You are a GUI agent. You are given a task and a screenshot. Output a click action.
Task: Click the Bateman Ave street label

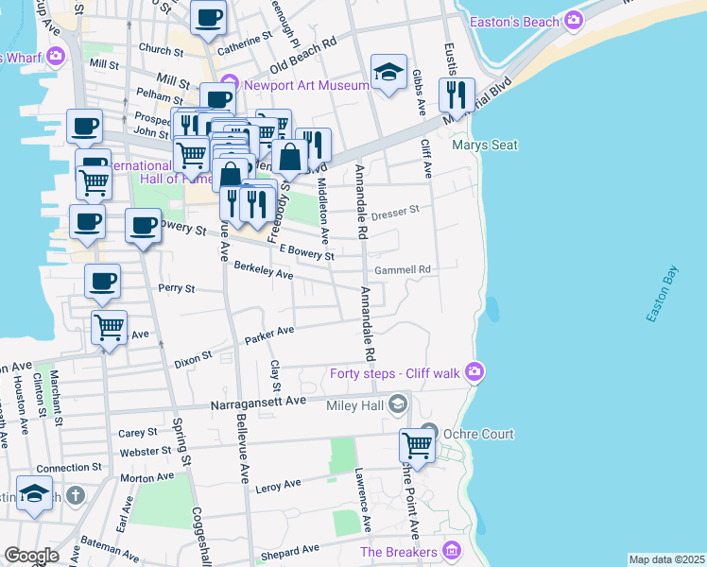pos(110,549)
